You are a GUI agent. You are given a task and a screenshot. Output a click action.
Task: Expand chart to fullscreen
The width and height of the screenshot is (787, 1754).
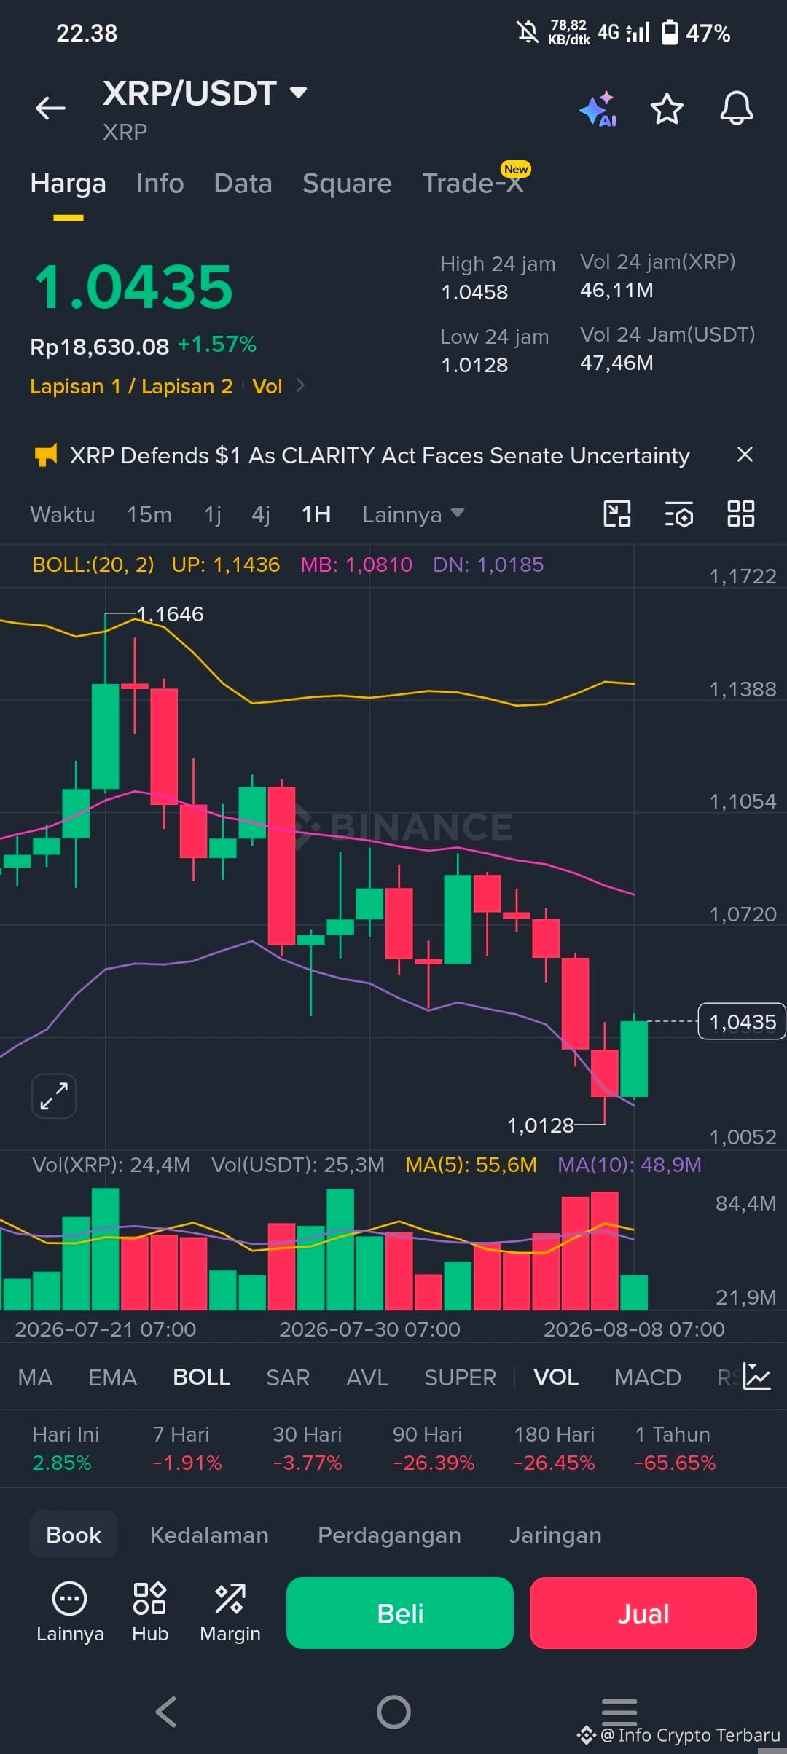[x=54, y=1096]
